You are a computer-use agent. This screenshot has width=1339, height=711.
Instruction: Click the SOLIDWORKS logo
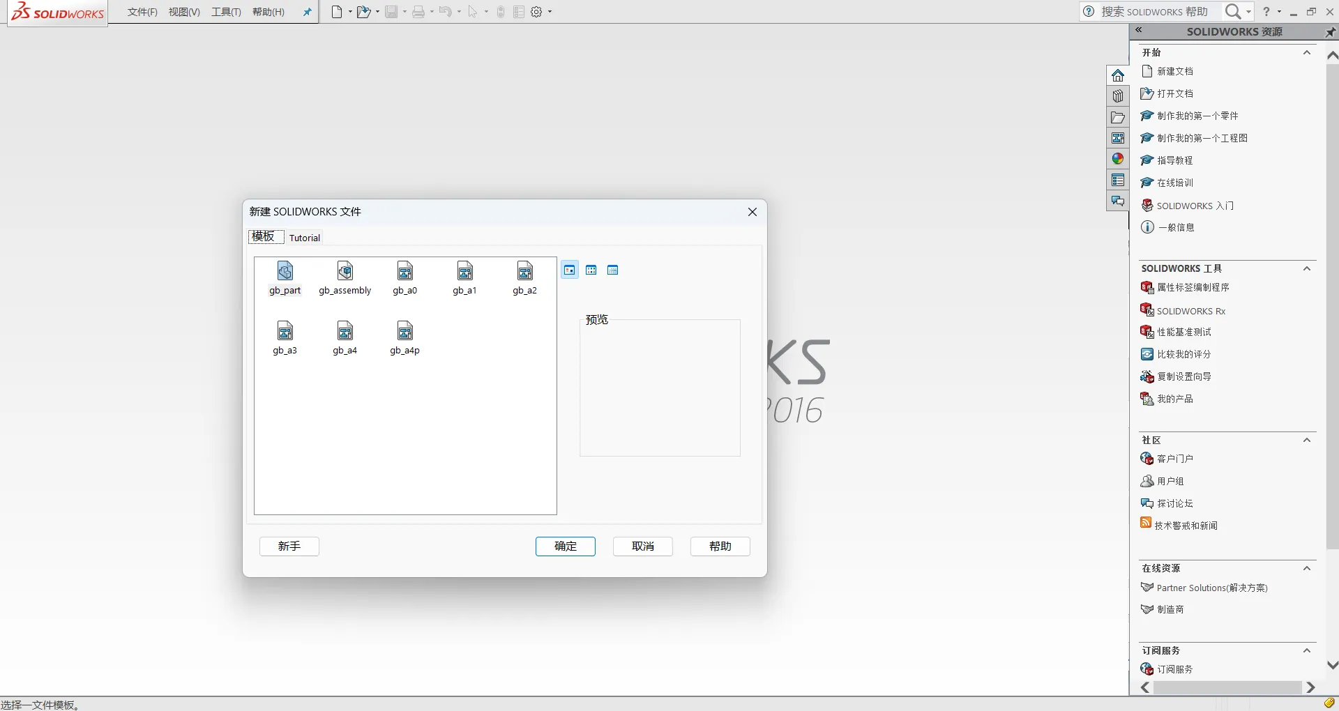click(58, 12)
